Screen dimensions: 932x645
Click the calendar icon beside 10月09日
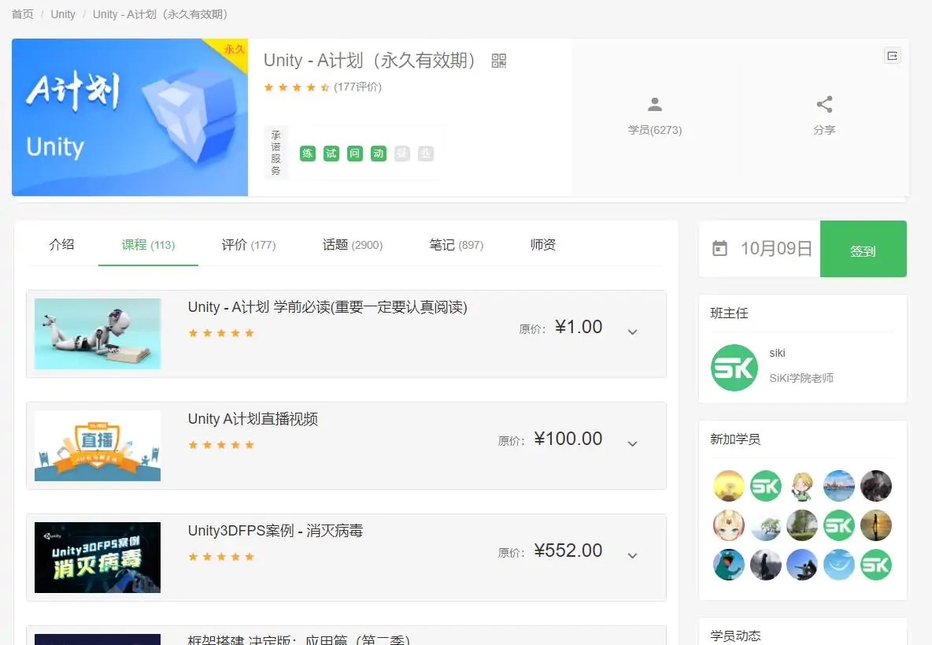[719, 249]
